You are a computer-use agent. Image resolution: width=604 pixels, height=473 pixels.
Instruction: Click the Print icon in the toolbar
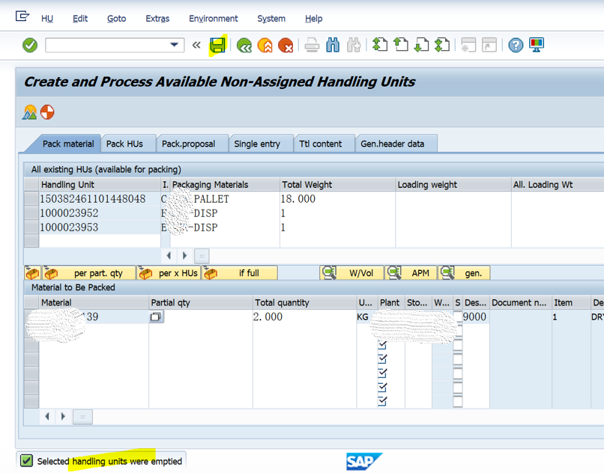[311, 45]
